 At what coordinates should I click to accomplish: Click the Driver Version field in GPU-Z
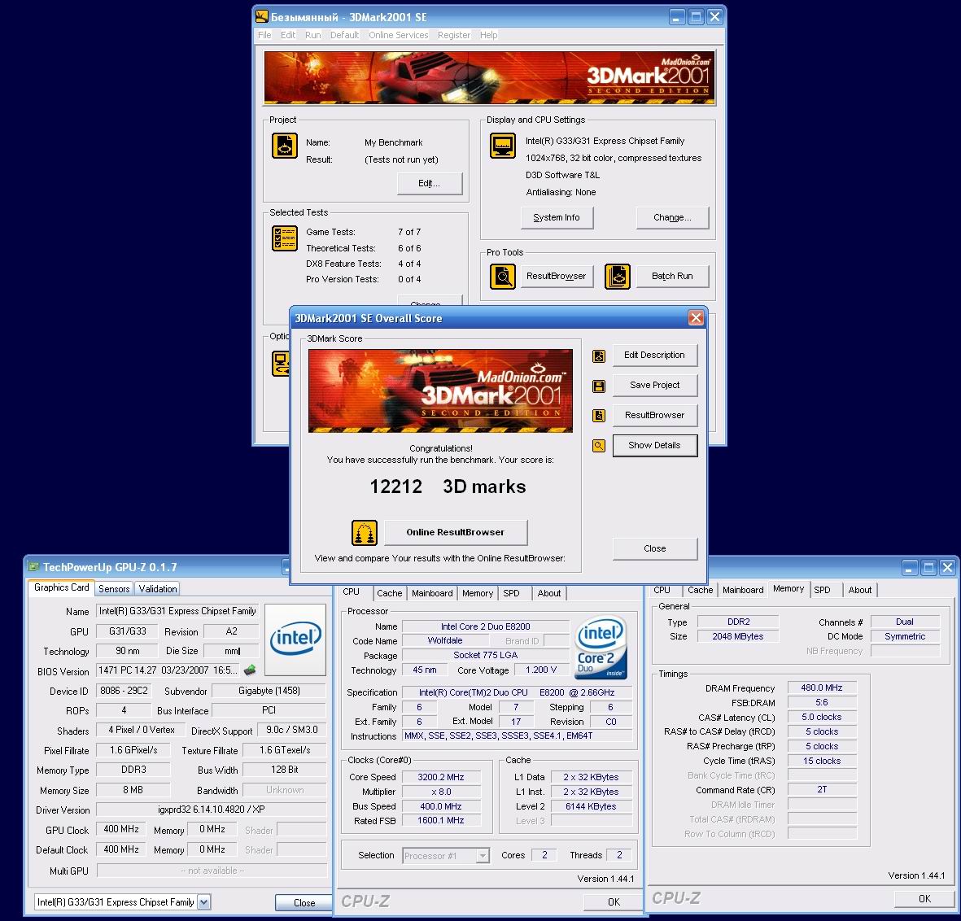(x=212, y=810)
